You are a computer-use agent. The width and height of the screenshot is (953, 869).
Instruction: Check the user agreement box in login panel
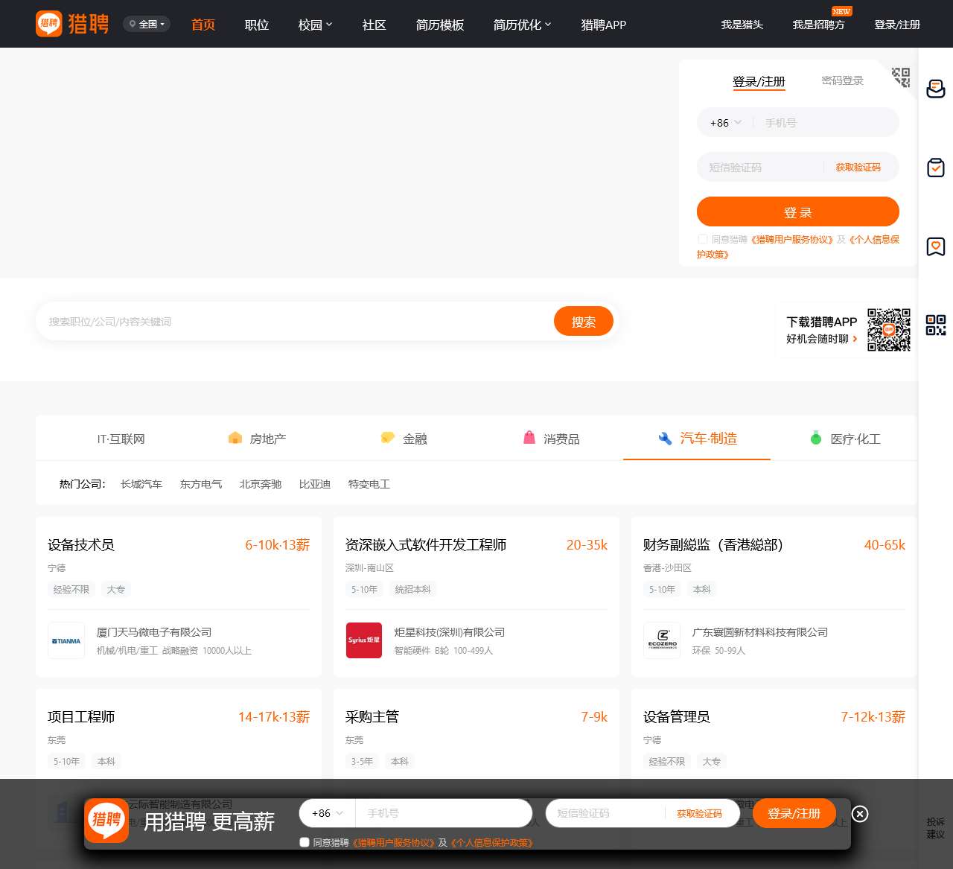click(x=702, y=239)
